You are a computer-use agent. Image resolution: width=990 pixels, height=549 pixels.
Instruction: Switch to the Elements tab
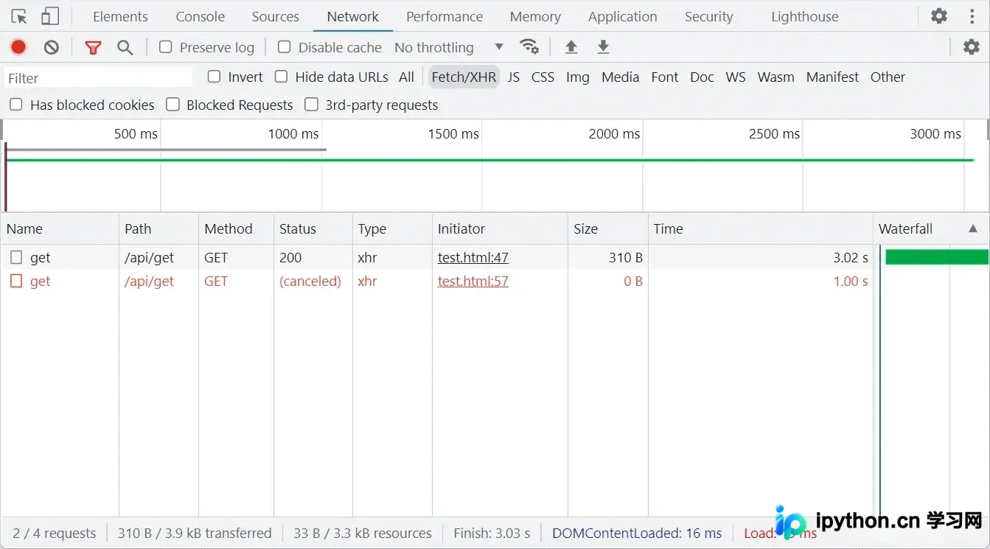(x=120, y=16)
